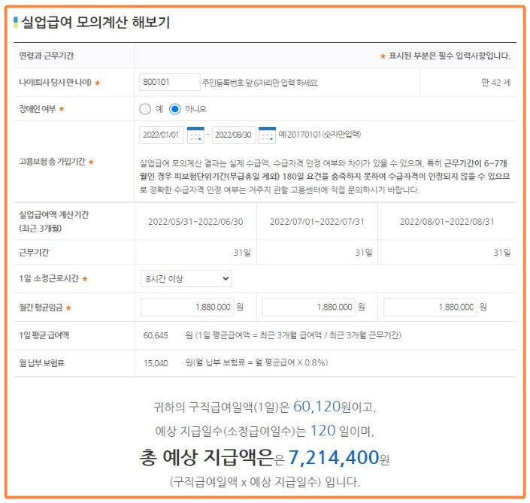This screenshot has height=503, width=530.
Task: Click start date field 2022/01/01
Action: pos(161,135)
